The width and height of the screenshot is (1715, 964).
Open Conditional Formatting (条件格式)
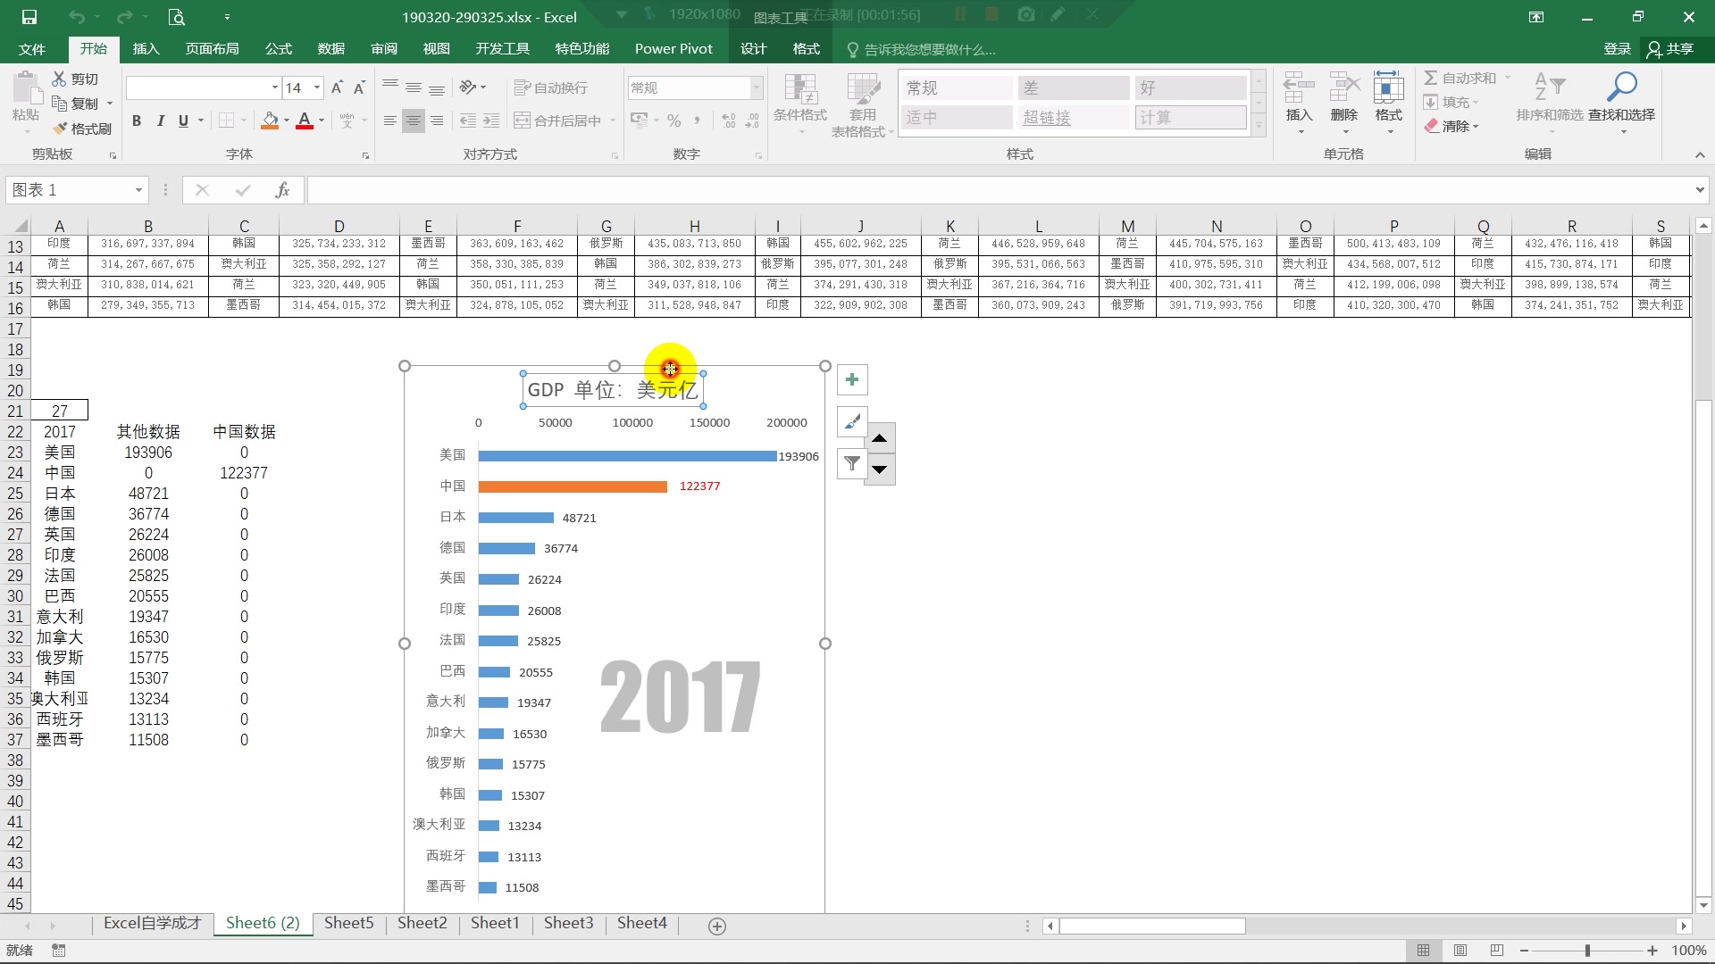(800, 103)
